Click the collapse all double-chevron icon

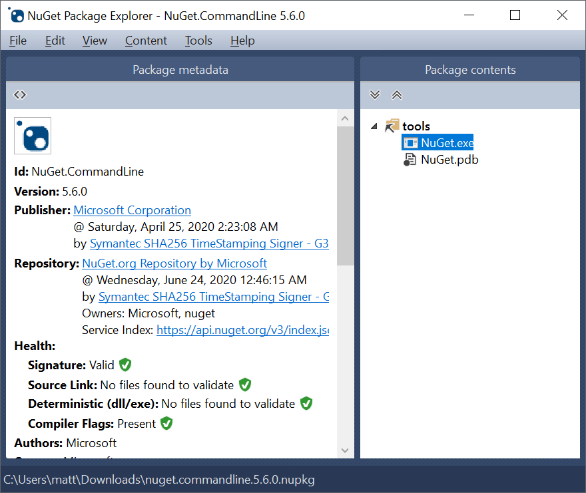(396, 95)
